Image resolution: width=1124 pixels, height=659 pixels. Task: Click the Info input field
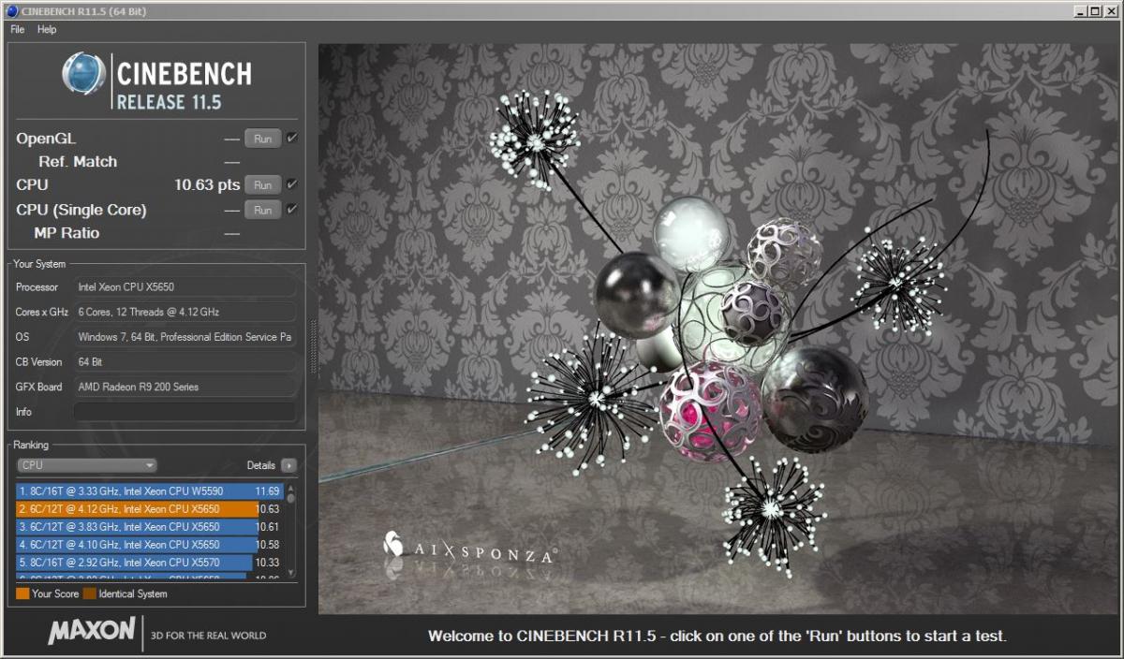(x=185, y=412)
